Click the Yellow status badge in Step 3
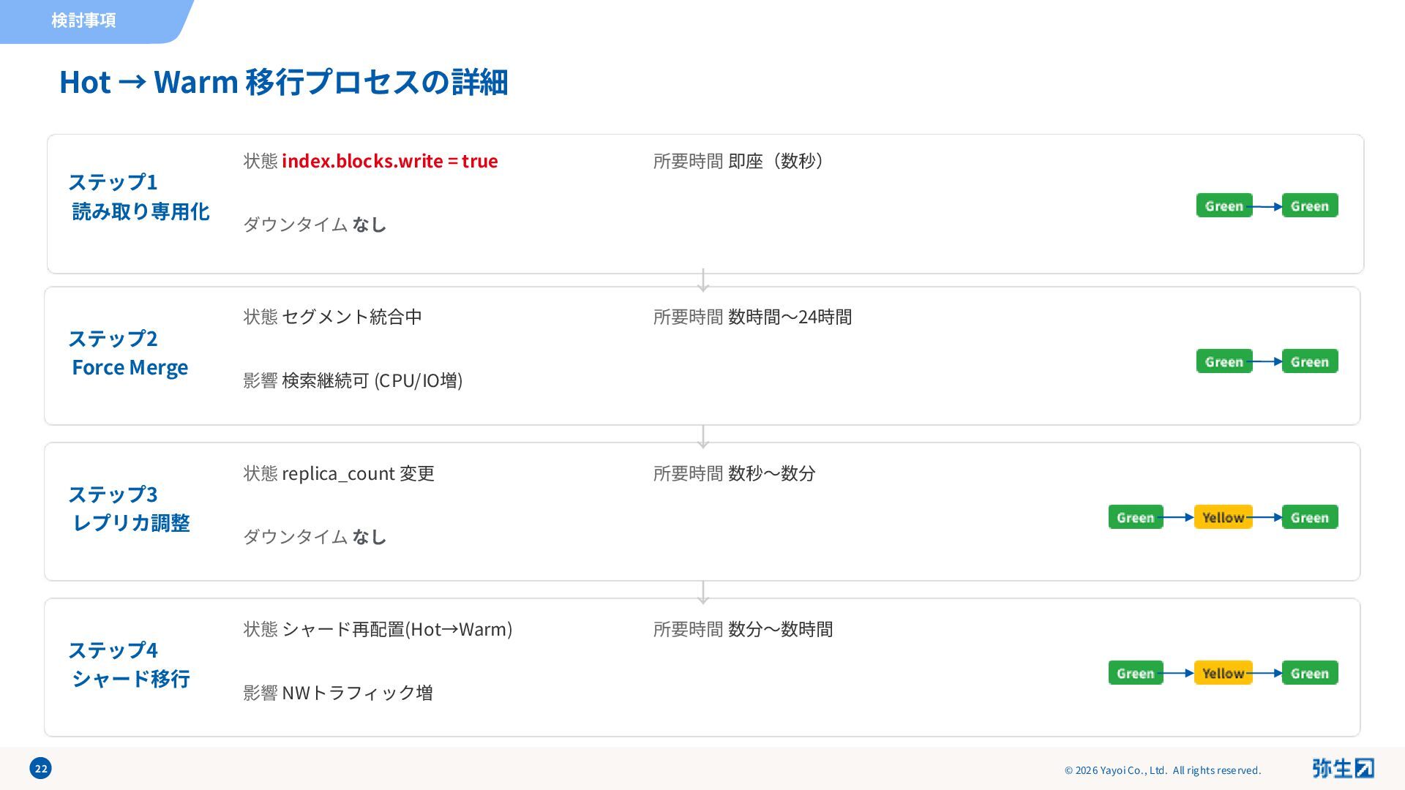The width and height of the screenshot is (1405, 790). [x=1223, y=517]
